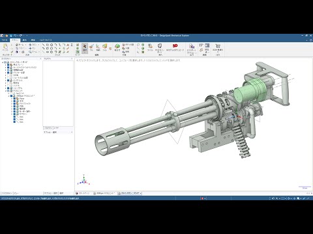Image resolution: width=313 pixels, height=234 pixels.
Task: Open Spin tool dropdown arrow
Action: 38,45
